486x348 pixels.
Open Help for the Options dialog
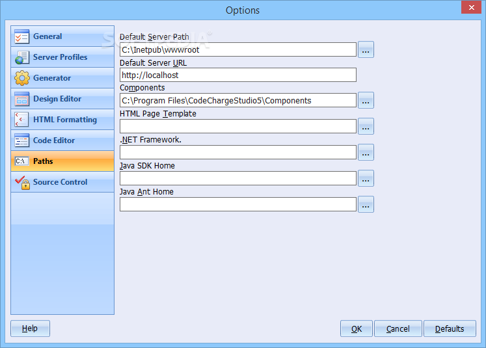[30, 328]
